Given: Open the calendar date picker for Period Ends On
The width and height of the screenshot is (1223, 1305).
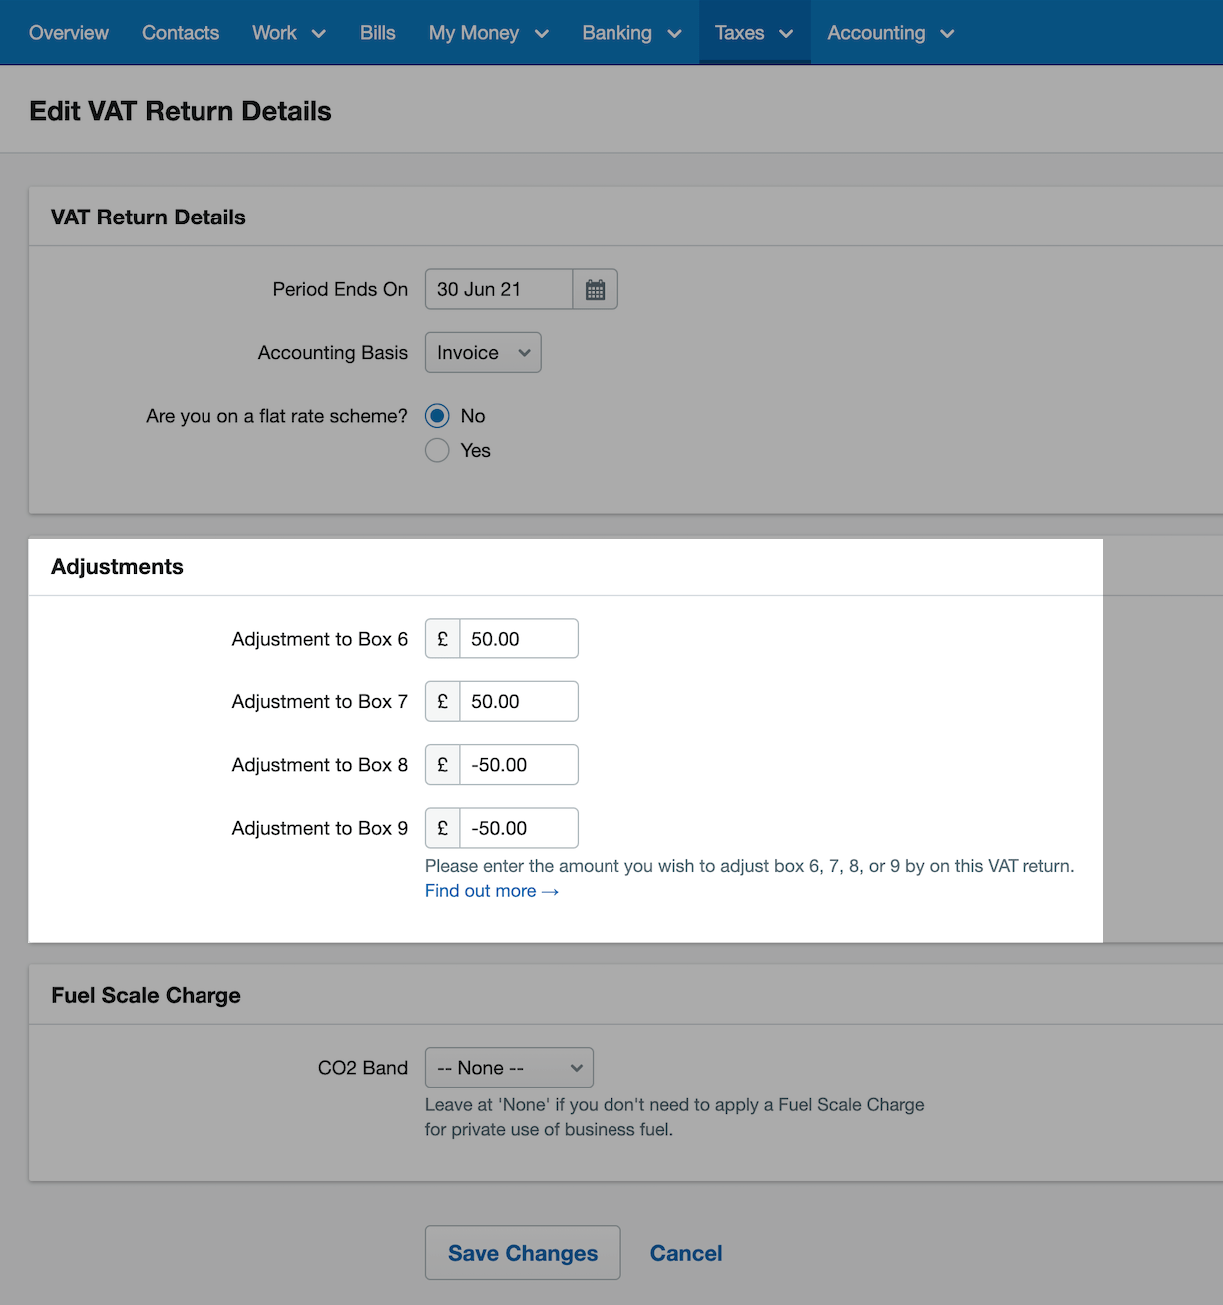Looking at the screenshot, I should (x=595, y=289).
